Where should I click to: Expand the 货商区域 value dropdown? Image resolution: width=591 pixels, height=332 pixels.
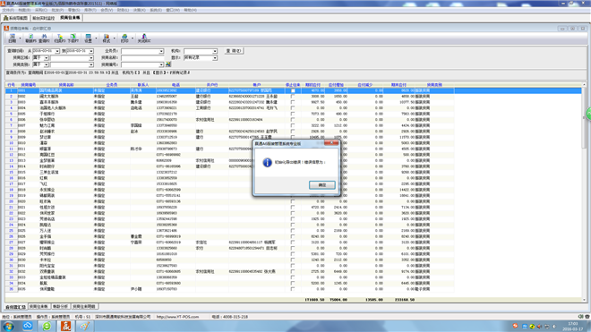[x=91, y=58]
